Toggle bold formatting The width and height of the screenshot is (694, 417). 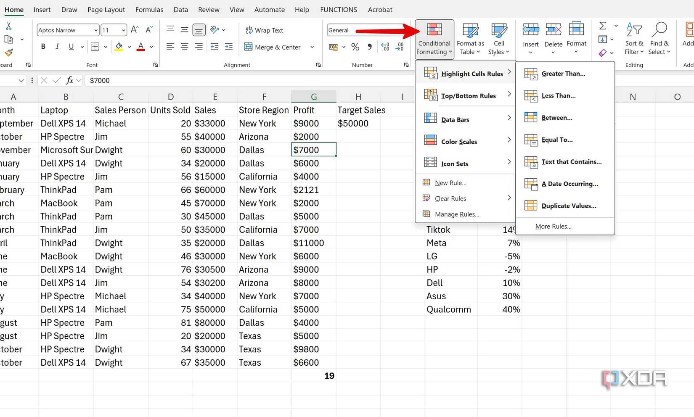[x=43, y=47]
